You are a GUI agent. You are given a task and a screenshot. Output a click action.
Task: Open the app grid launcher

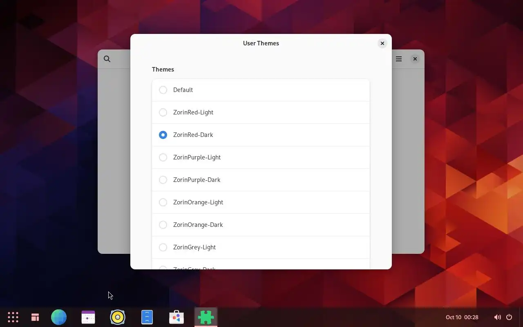click(x=13, y=317)
